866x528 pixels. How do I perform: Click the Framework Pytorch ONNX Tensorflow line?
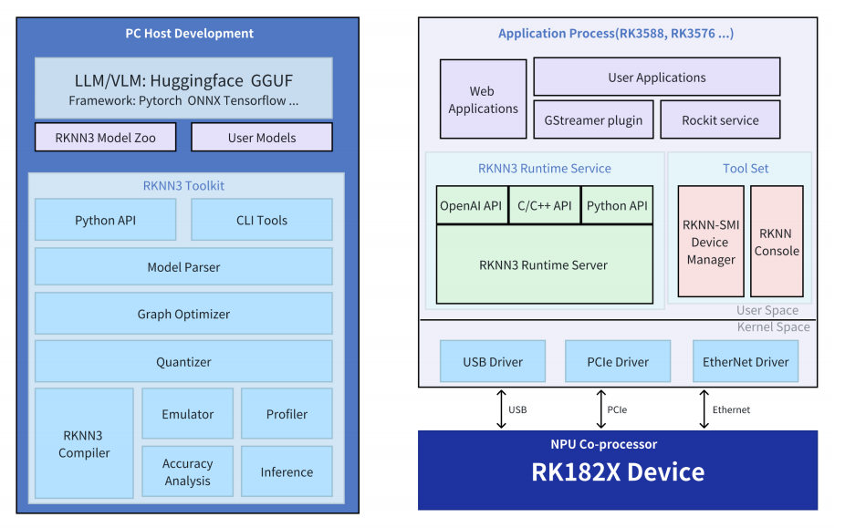point(183,101)
